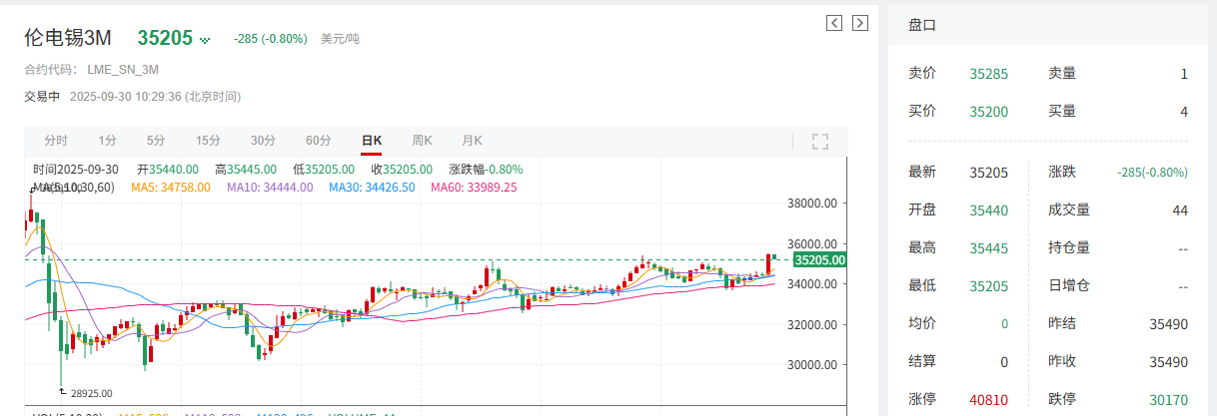This screenshot has width=1217, height=416.
Task: Click the green 35205.00 price tag on axis
Action: [819, 260]
